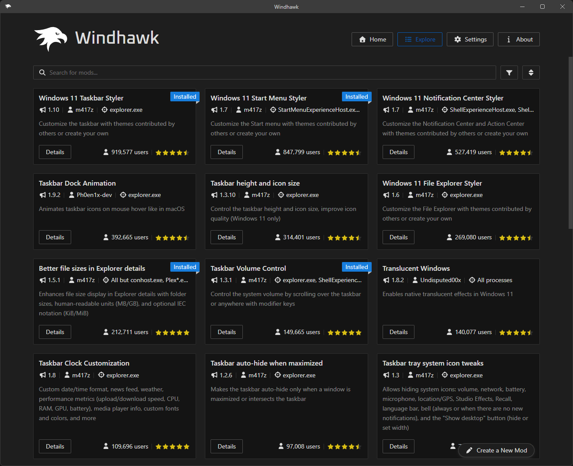Click the users icon beside 97,008 users

click(x=281, y=446)
